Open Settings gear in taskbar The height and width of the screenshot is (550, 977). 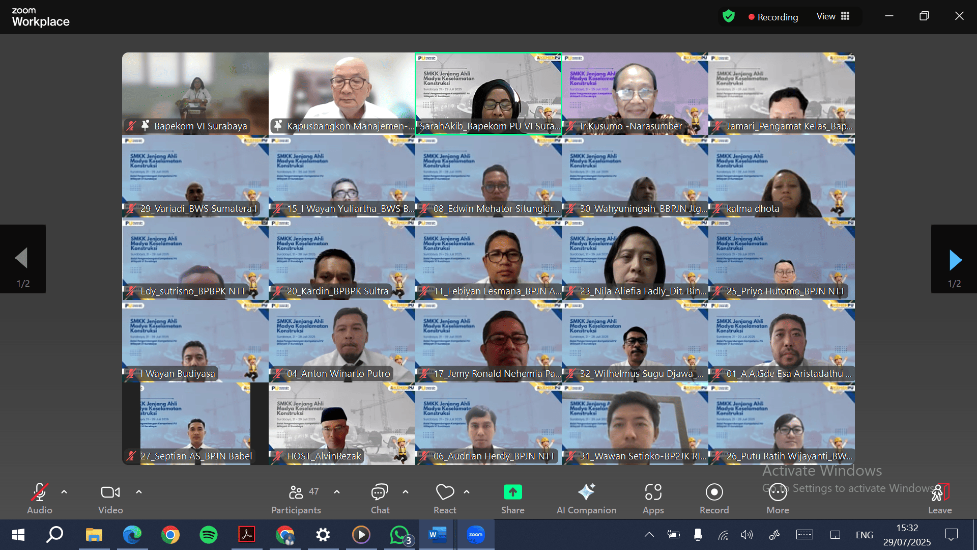[323, 535]
